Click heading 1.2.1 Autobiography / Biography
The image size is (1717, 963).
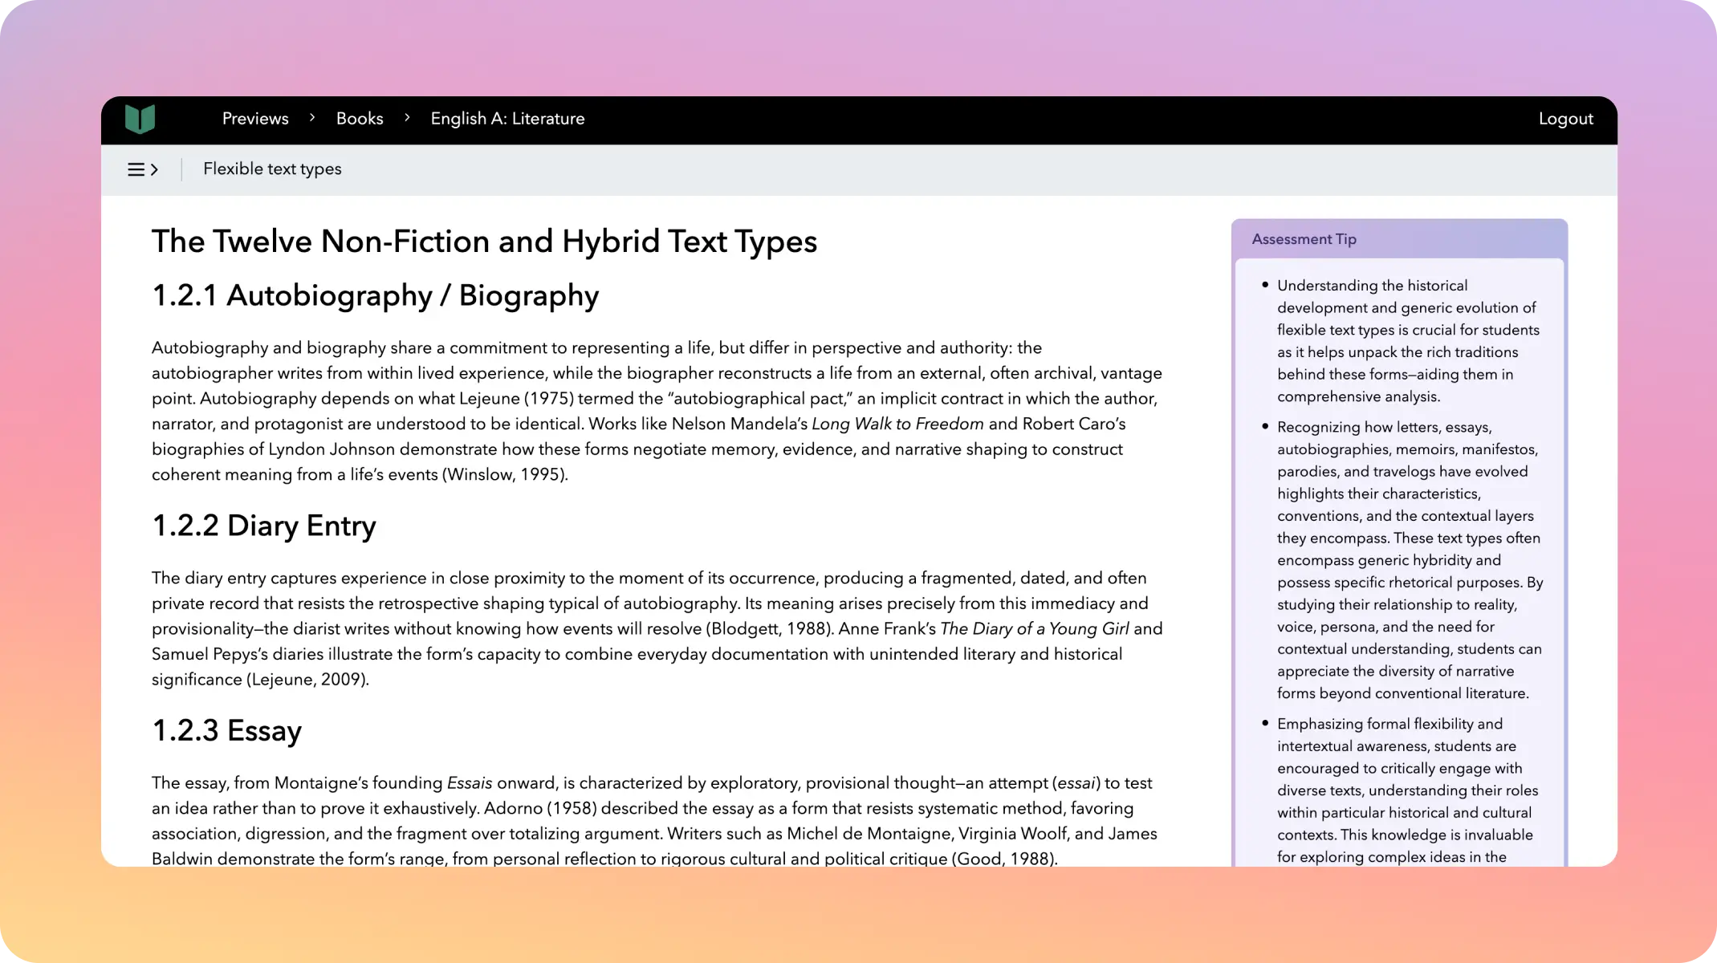375,295
